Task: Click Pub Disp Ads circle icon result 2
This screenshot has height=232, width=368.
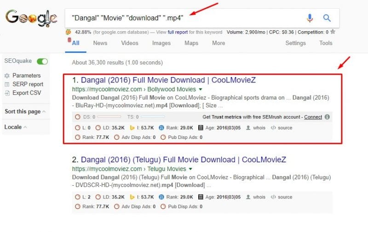Action: (163, 206)
